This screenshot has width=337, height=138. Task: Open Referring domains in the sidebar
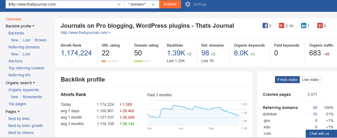click(x=24, y=47)
